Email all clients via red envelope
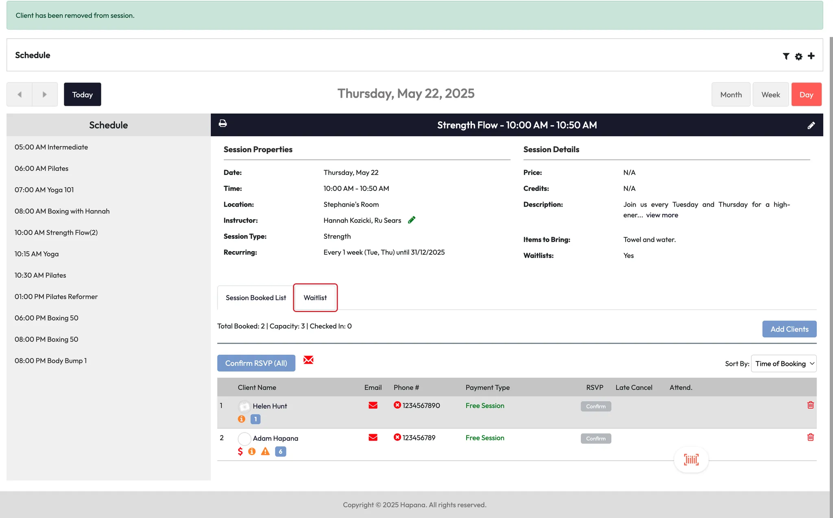The width and height of the screenshot is (833, 518). [x=308, y=360]
